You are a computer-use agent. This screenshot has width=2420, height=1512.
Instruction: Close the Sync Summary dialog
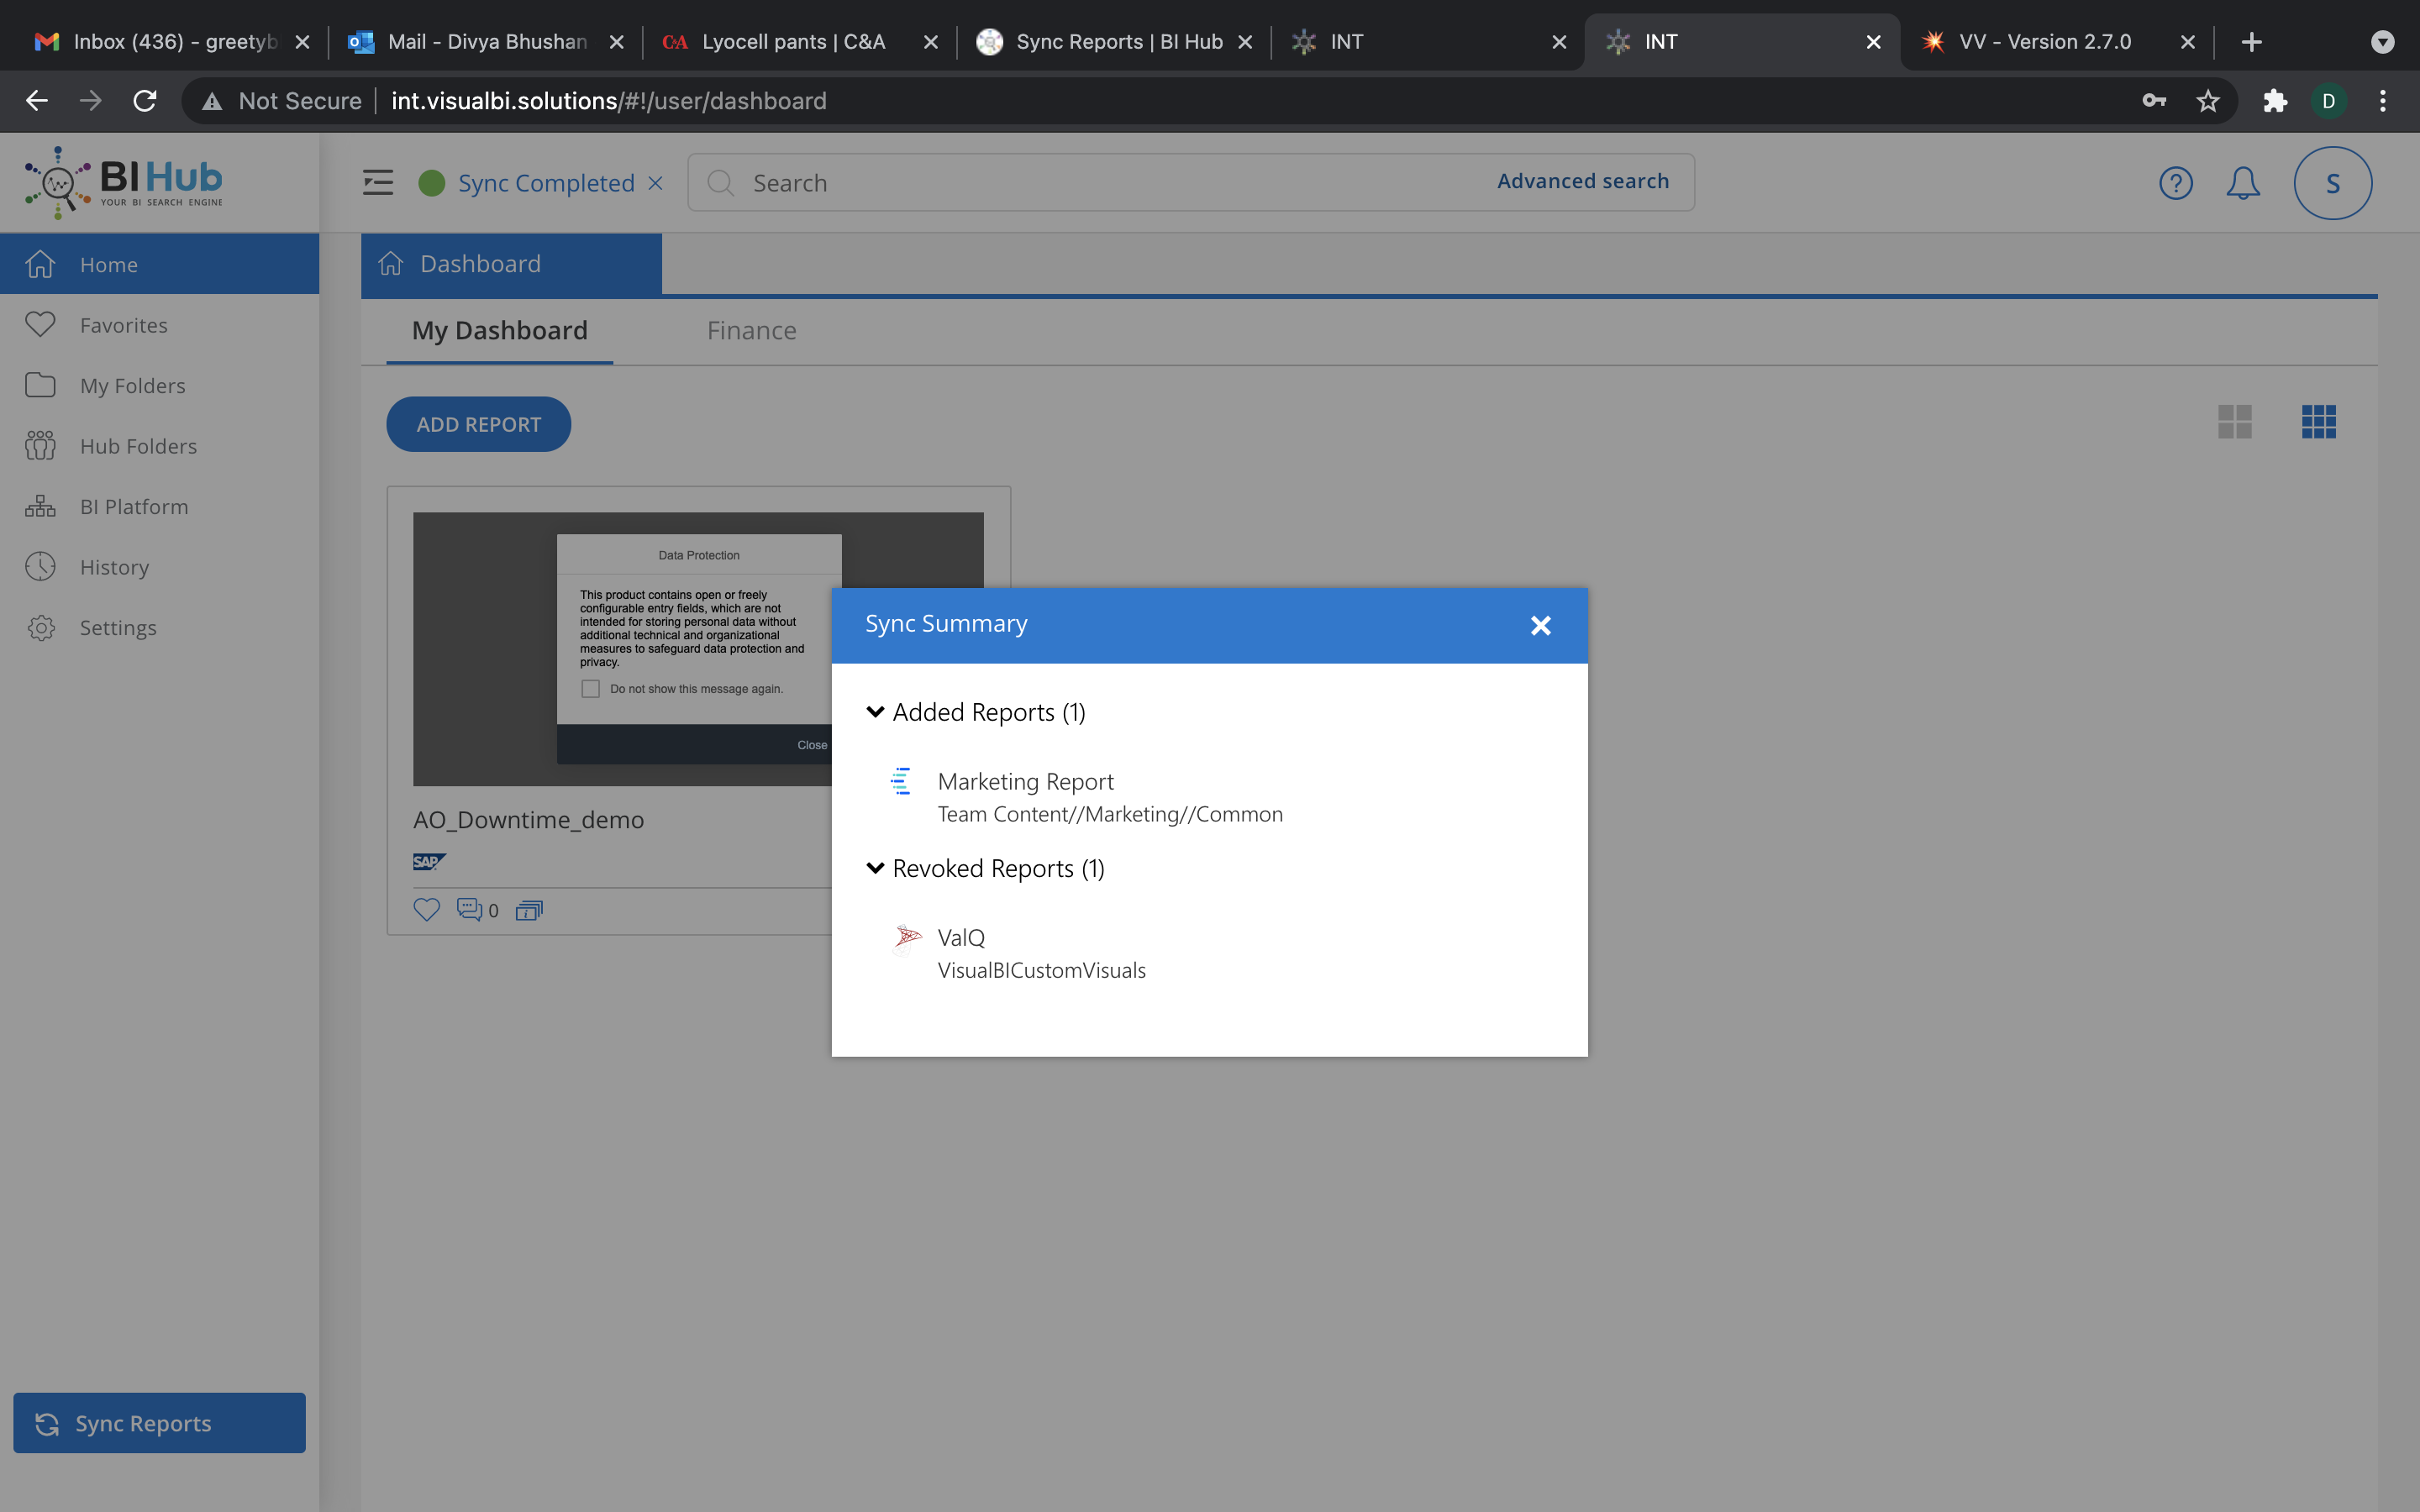(x=1540, y=625)
